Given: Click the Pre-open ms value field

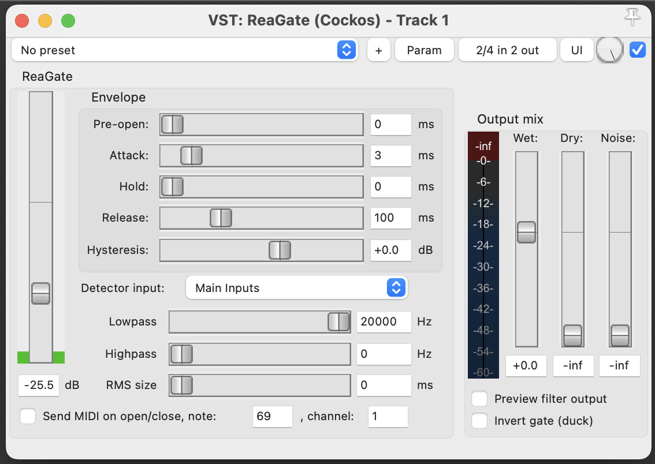Looking at the screenshot, I should pyautogui.click(x=390, y=124).
